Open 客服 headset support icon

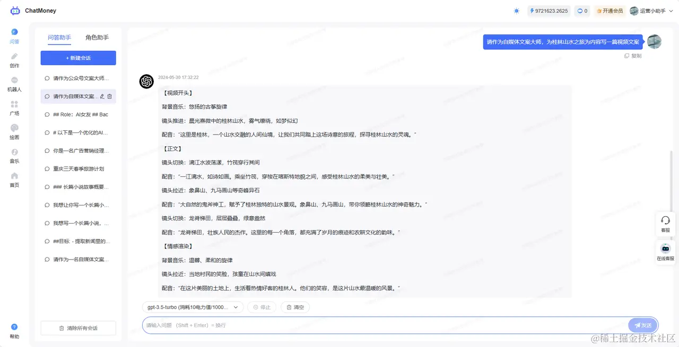[666, 224]
